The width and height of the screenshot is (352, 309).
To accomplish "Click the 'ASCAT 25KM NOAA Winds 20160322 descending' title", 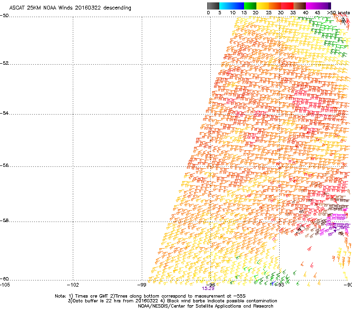I will [x=70, y=8].
